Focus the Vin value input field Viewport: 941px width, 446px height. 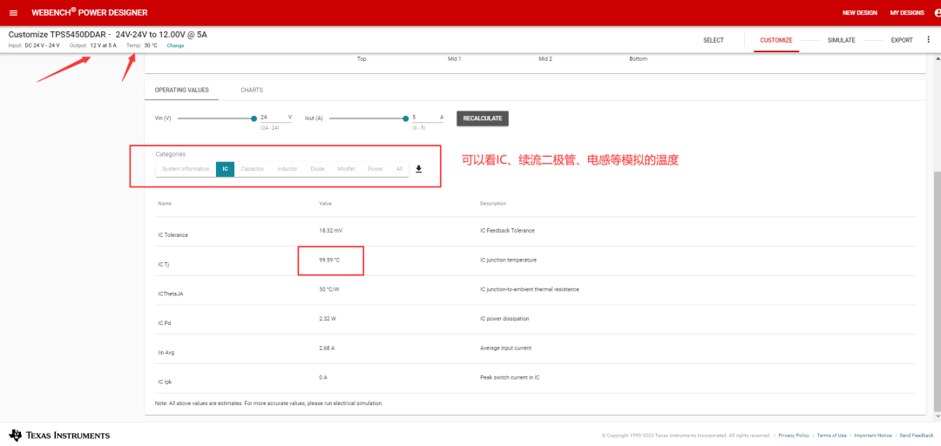coord(275,118)
